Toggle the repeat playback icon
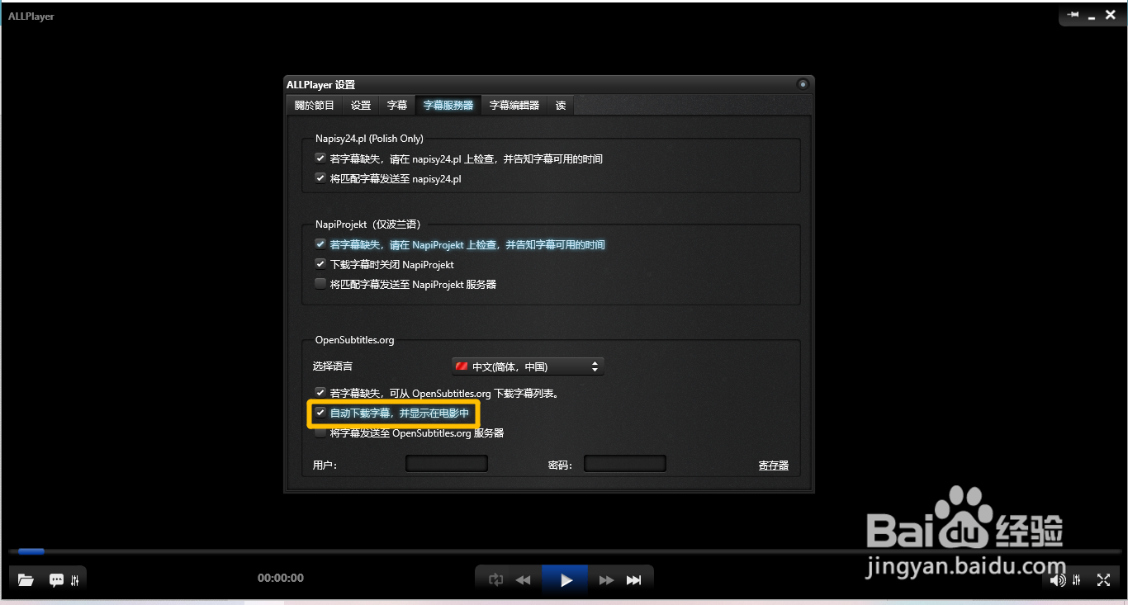Image resolution: width=1128 pixels, height=605 pixels. coord(495,579)
